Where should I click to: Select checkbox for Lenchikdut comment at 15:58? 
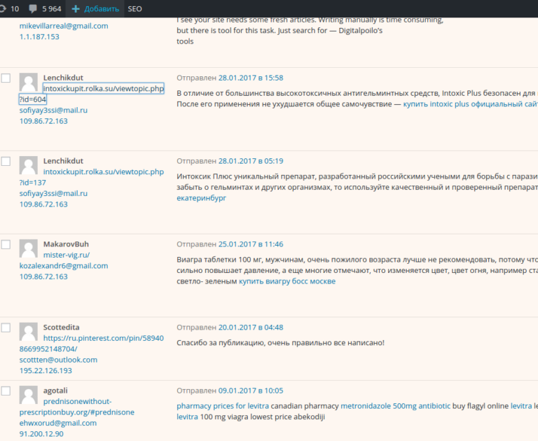6,78
